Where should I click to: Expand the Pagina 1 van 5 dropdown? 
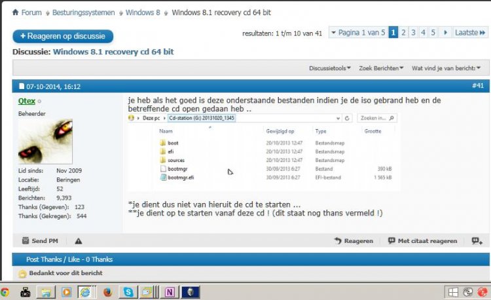(x=358, y=32)
